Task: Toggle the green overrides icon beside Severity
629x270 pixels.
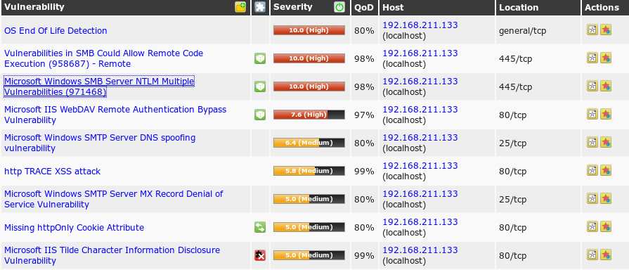Action: pos(339,7)
